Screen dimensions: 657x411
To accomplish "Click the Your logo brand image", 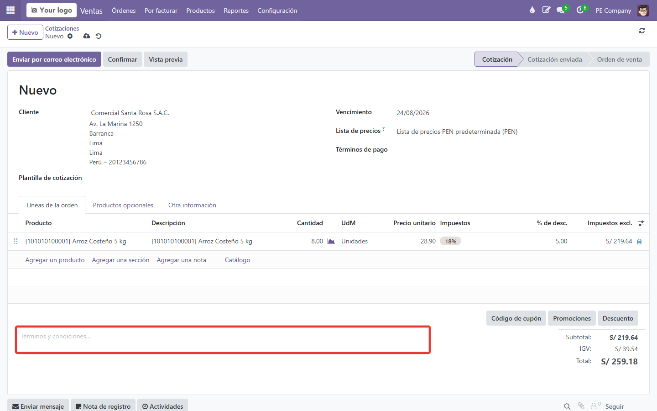I will coord(52,10).
